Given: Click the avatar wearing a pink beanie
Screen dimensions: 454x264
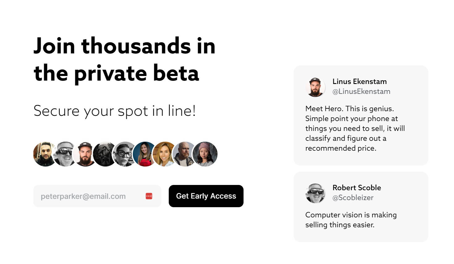Looking at the screenshot, I should 206,154.
